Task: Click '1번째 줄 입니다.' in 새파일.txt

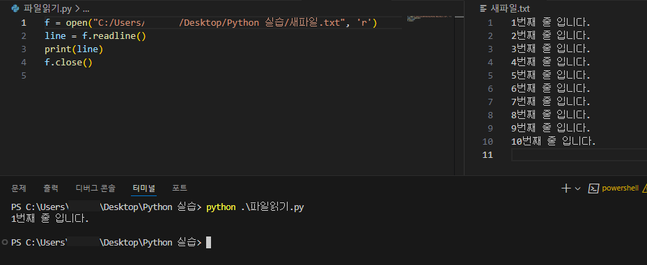Action: [550, 23]
